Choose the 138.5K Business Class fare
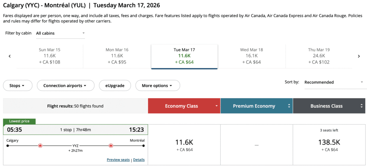This screenshot has height=167, width=367. [329, 145]
